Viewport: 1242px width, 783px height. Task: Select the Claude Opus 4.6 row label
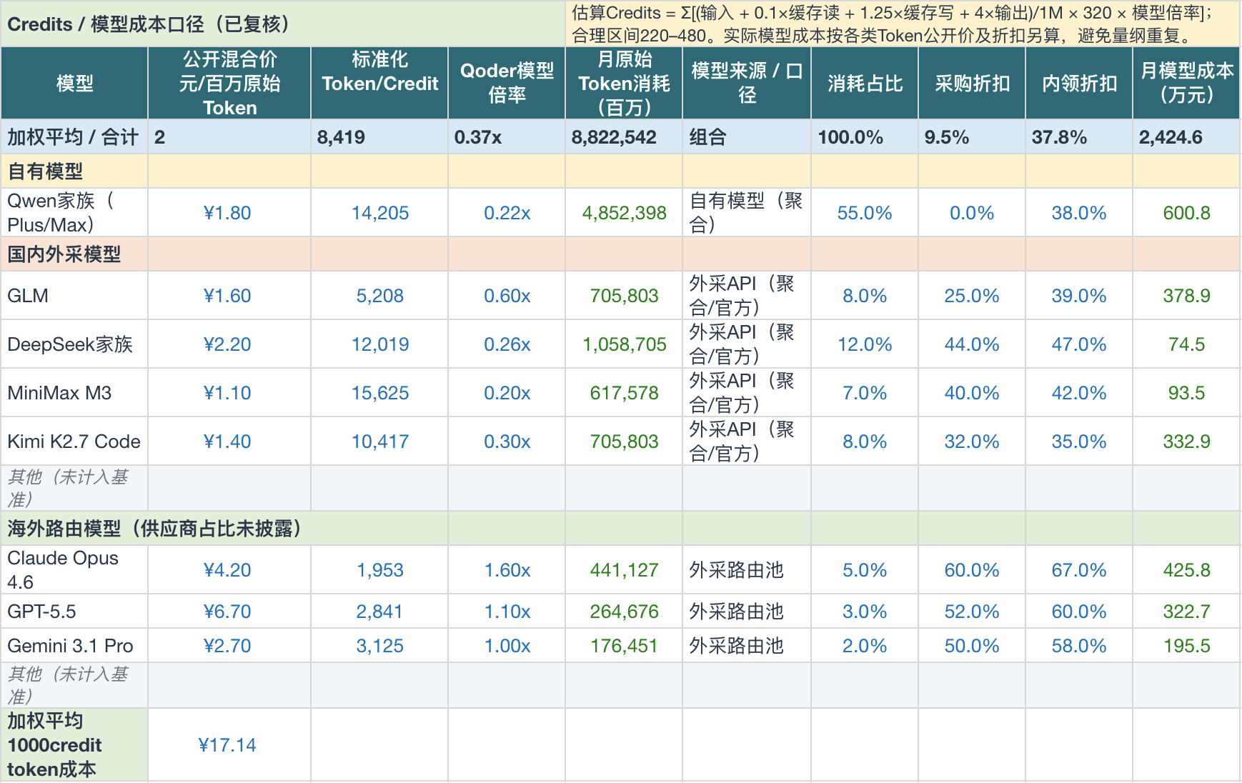tap(74, 570)
